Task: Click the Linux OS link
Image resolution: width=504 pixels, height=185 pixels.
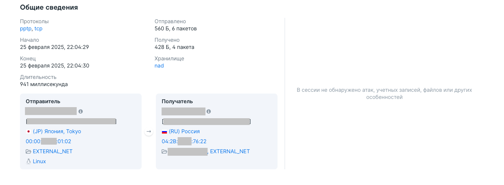Action: click(39, 161)
